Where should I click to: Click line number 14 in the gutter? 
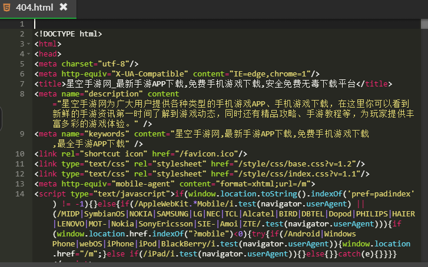[x=19, y=193]
